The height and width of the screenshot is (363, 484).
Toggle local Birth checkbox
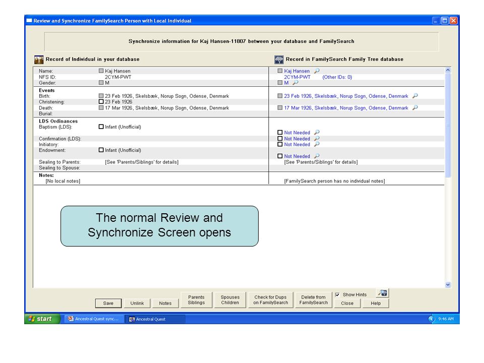[x=101, y=96]
